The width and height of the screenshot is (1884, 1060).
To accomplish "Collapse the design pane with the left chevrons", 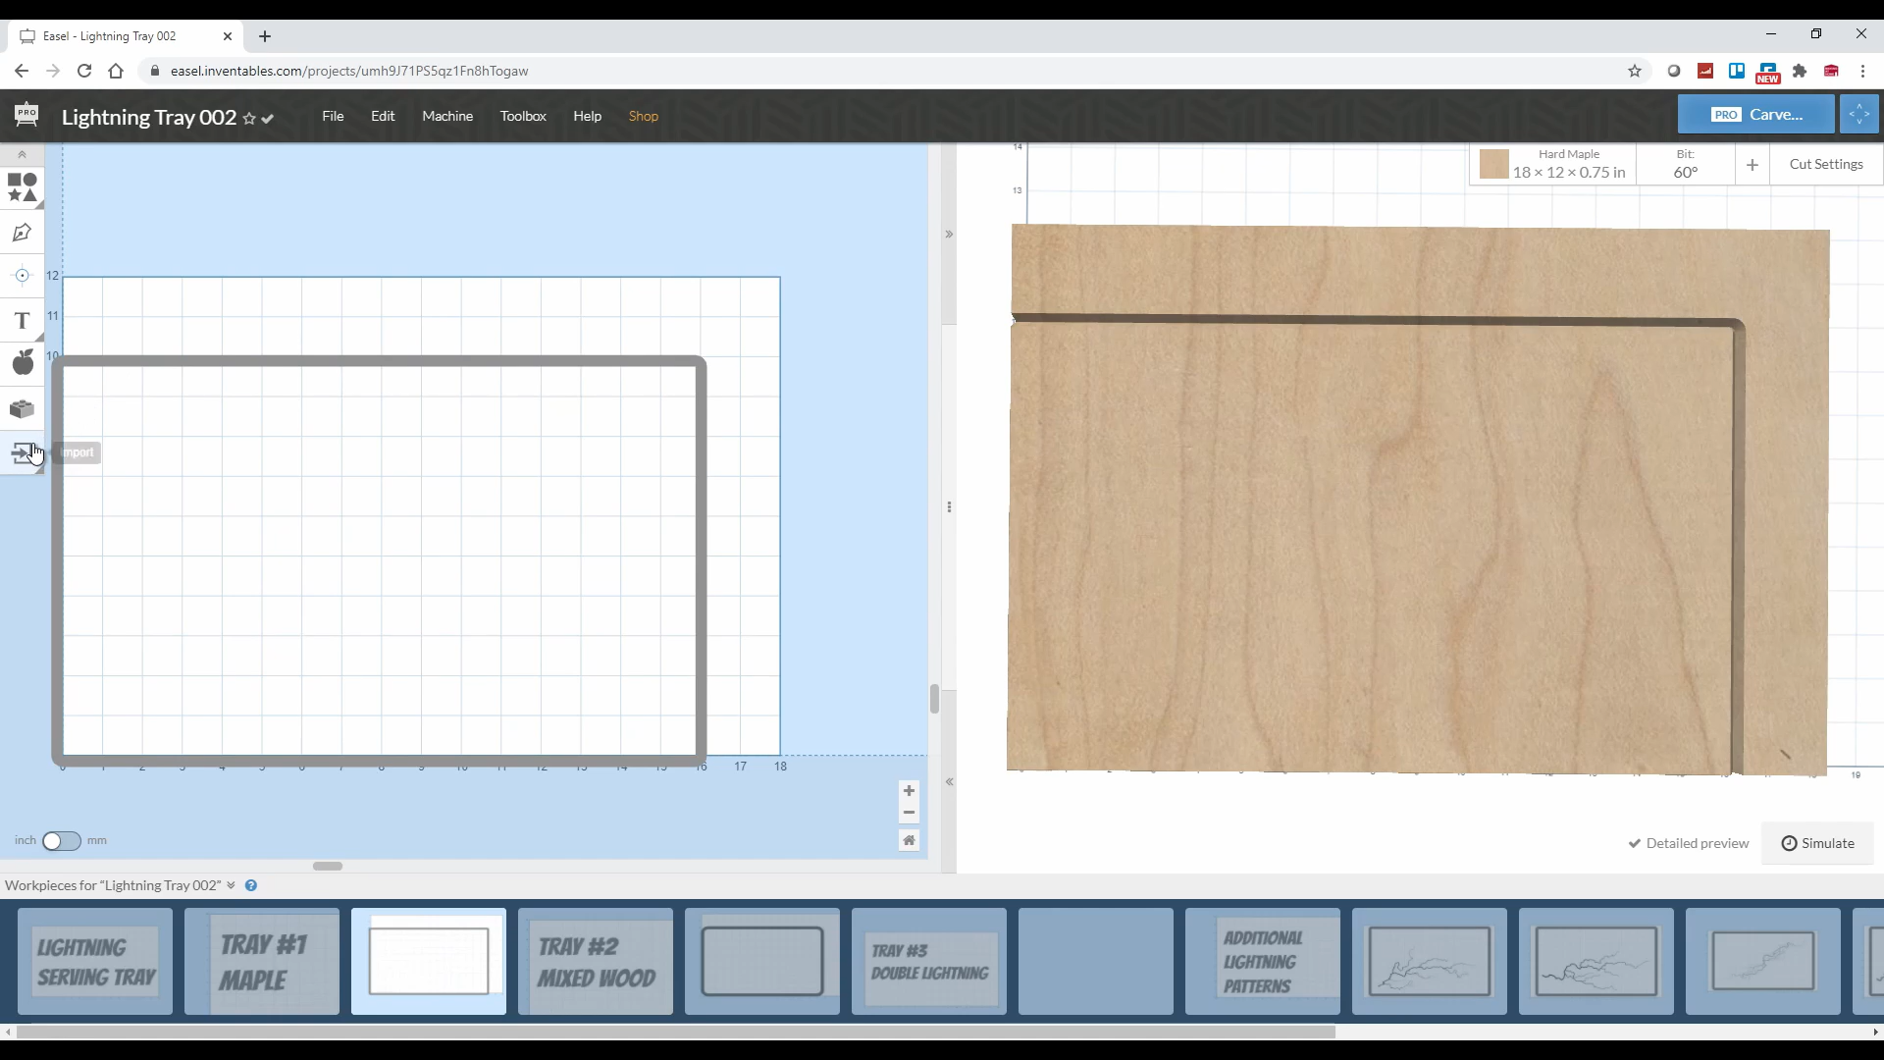I will coord(949,782).
